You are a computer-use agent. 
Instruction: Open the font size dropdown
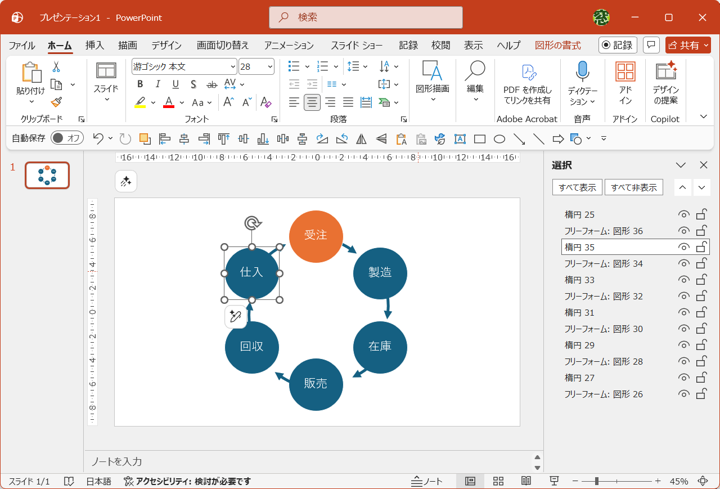point(269,66)
